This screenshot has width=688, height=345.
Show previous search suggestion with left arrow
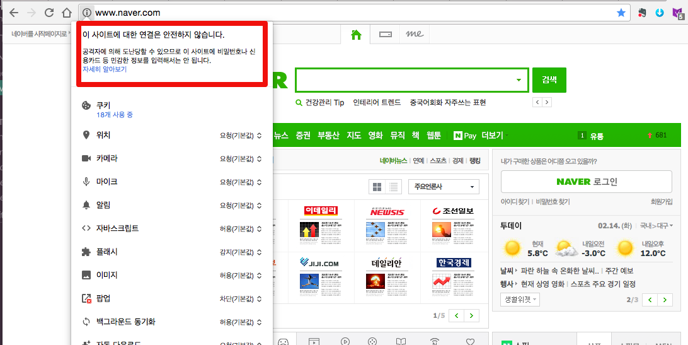(x=537, y=102)
